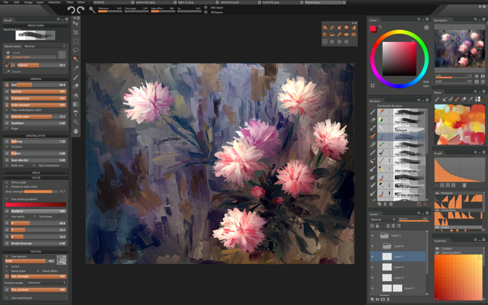Screen dimensions: 488x305
Task: Click the red stroke gradient bar
Action: coord(35,205)
